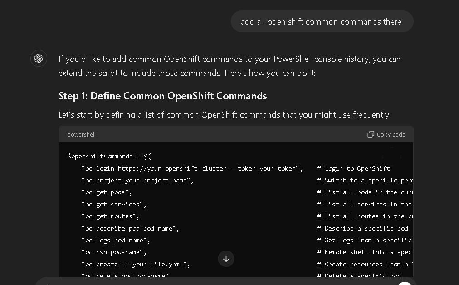Click the 'oc rsh pod-name' command line
459x285 pixels.
(114, 252)
